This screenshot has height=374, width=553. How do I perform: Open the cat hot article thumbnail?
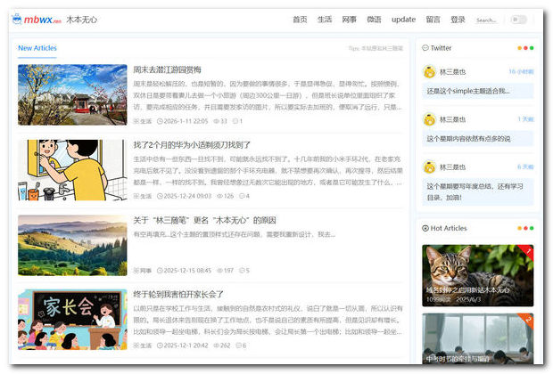pos(477,275)
